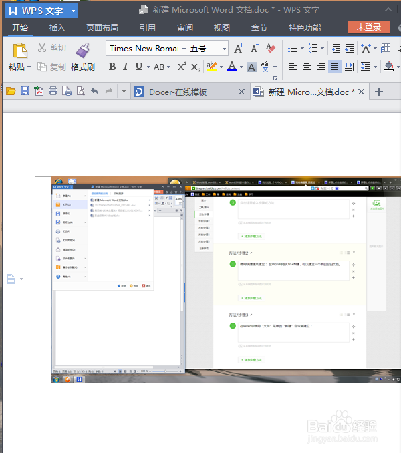Open Print Preview magnifier icon

(x=81, y=91)
